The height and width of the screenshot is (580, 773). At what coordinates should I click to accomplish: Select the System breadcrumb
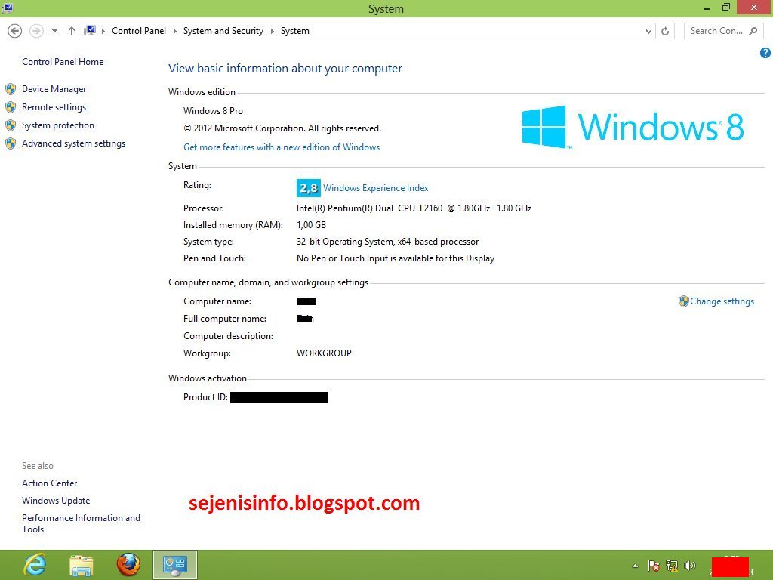pyautogui.click(x=295, y=30)
